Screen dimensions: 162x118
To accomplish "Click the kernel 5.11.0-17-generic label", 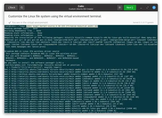I will 143,23.
